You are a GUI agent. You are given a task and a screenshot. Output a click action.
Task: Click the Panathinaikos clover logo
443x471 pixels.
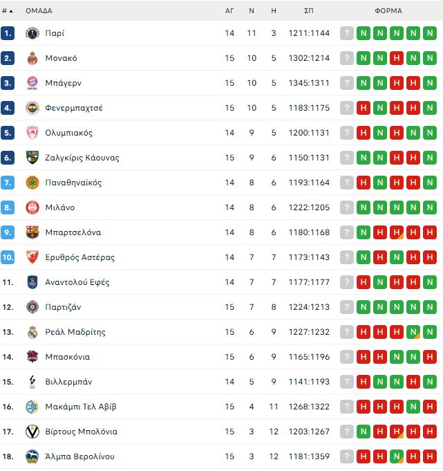32,183
